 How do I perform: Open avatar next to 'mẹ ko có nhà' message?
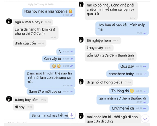click(81, 4)
